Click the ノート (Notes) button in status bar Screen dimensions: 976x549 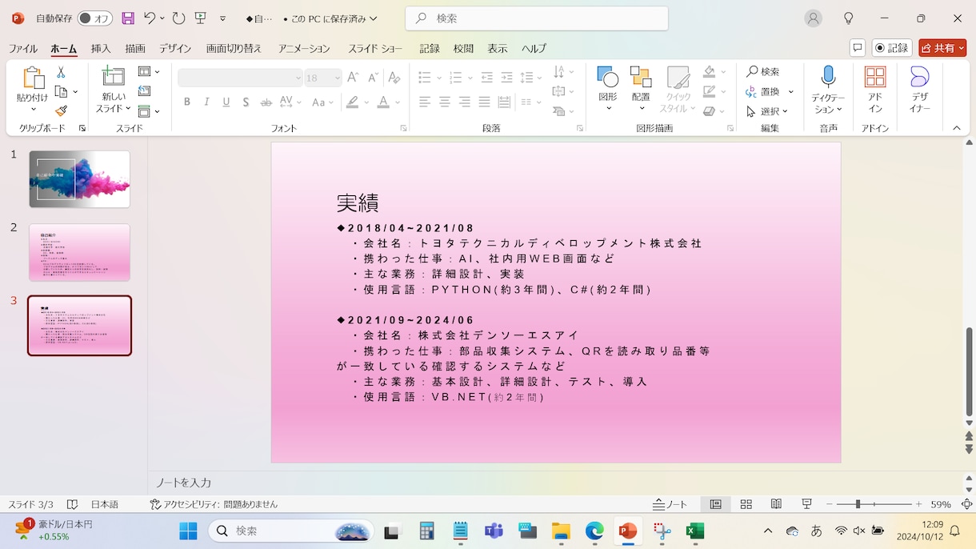670,504
